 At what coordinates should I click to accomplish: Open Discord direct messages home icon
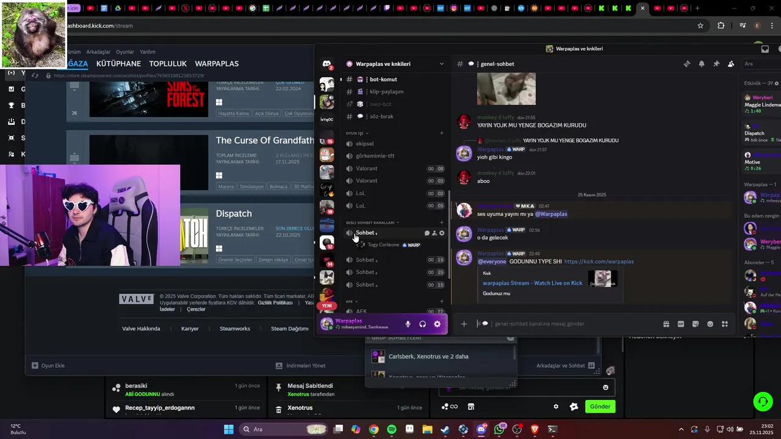click(327, 64)
